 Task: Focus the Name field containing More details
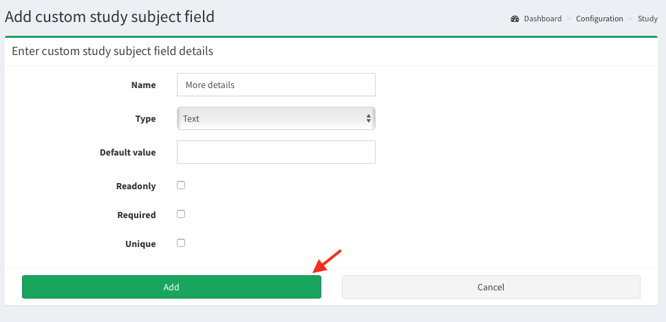(275, 85)
